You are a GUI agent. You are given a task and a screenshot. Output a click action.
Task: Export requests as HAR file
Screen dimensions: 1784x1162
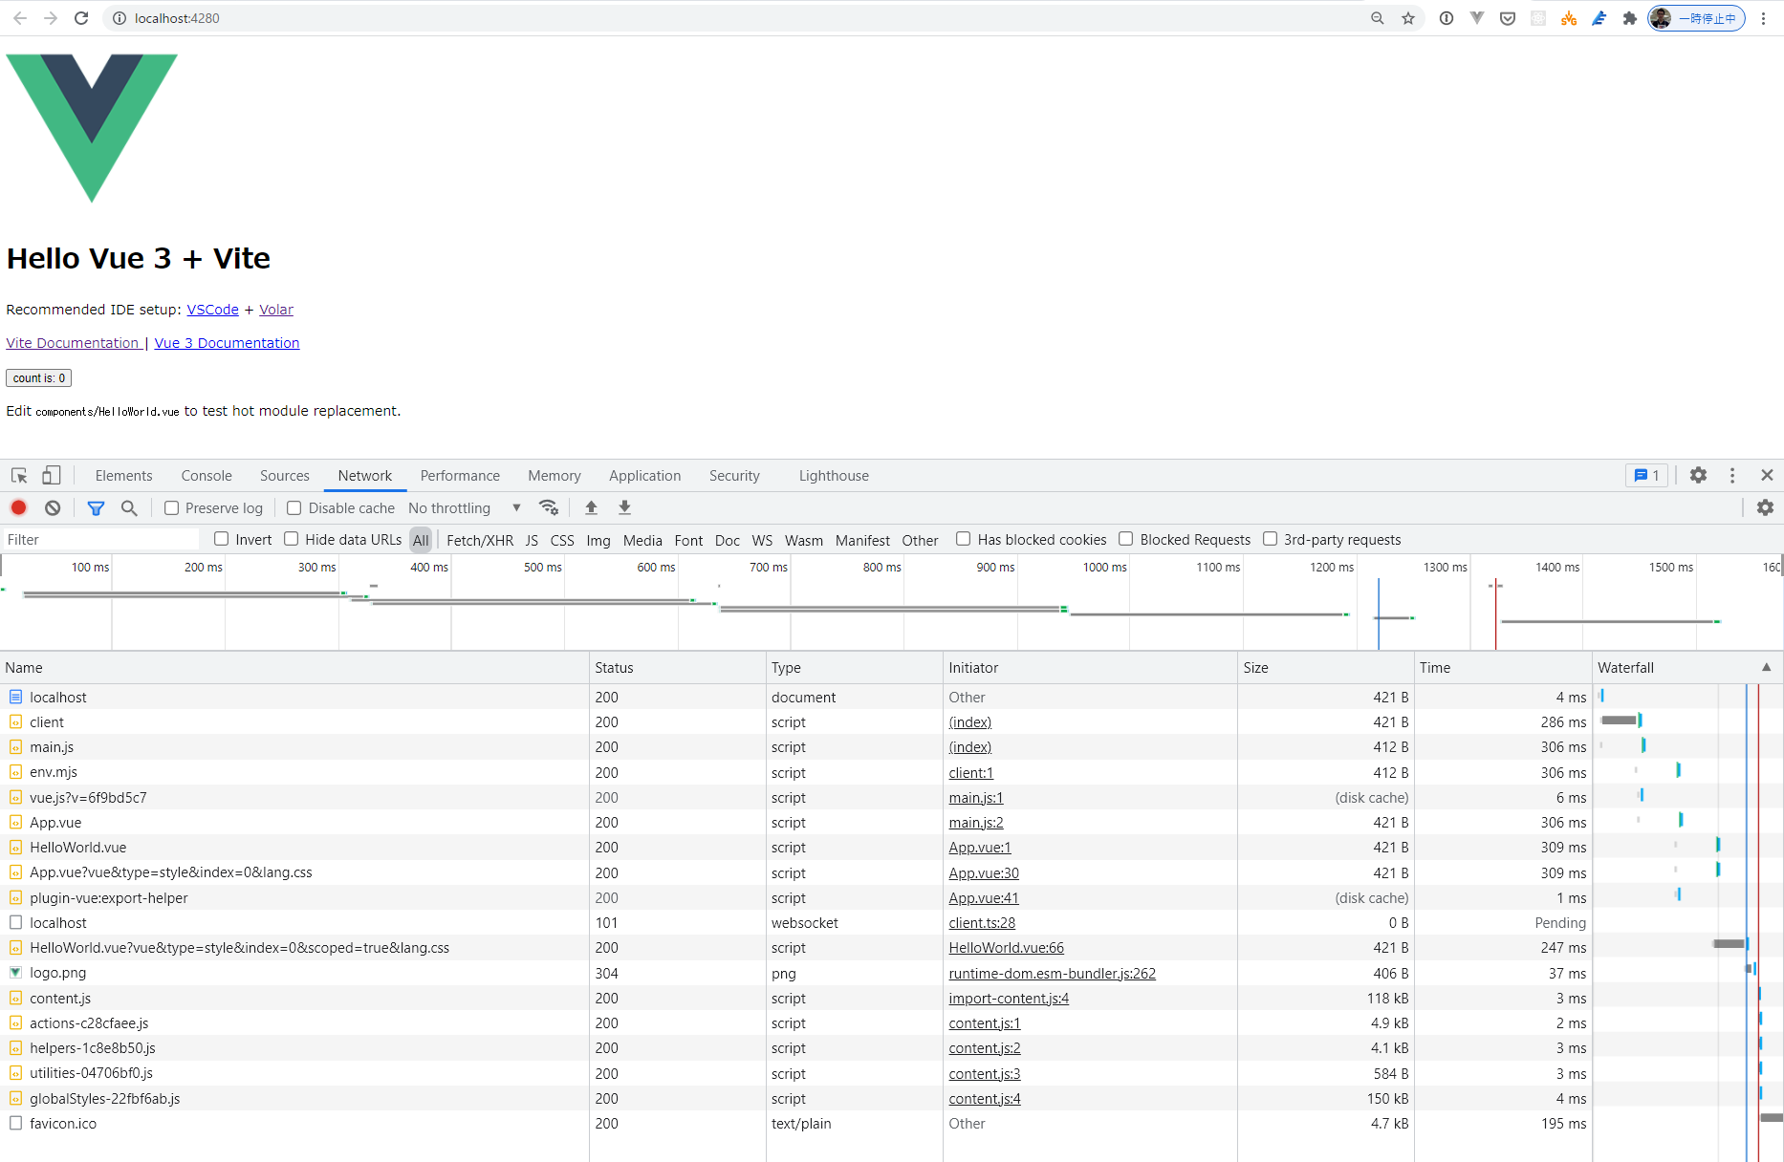pyautogui.click(x=624, y=507)
